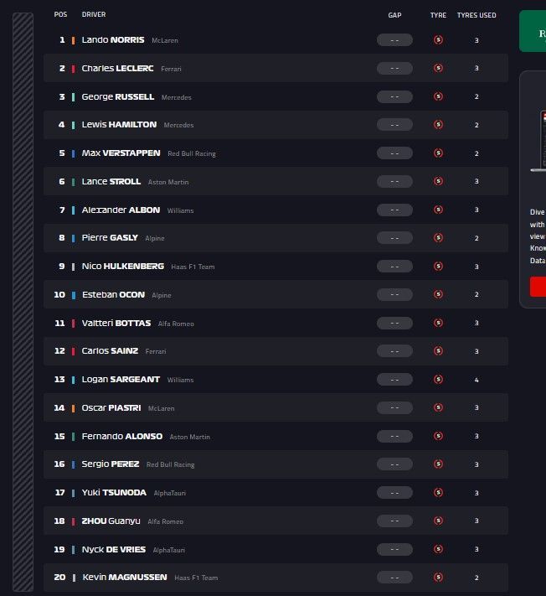Click Sergio Perez's gap pill
Screen dimensions: 546x596
click(394, 464)
